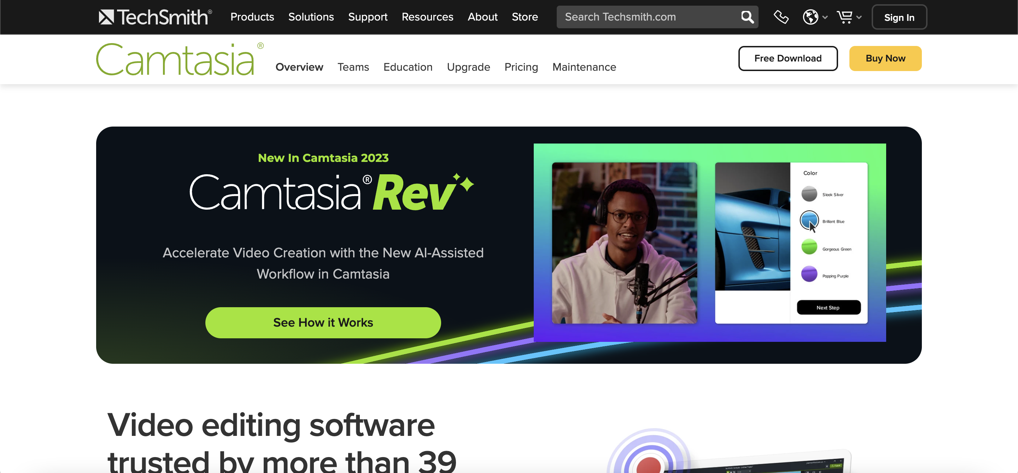This screenshot has width=1018, height=473.
Task: Click the TechSmith logo
Action: (155, 17)
